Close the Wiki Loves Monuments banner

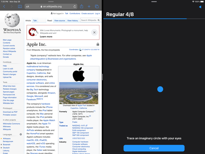coord(94,33)
